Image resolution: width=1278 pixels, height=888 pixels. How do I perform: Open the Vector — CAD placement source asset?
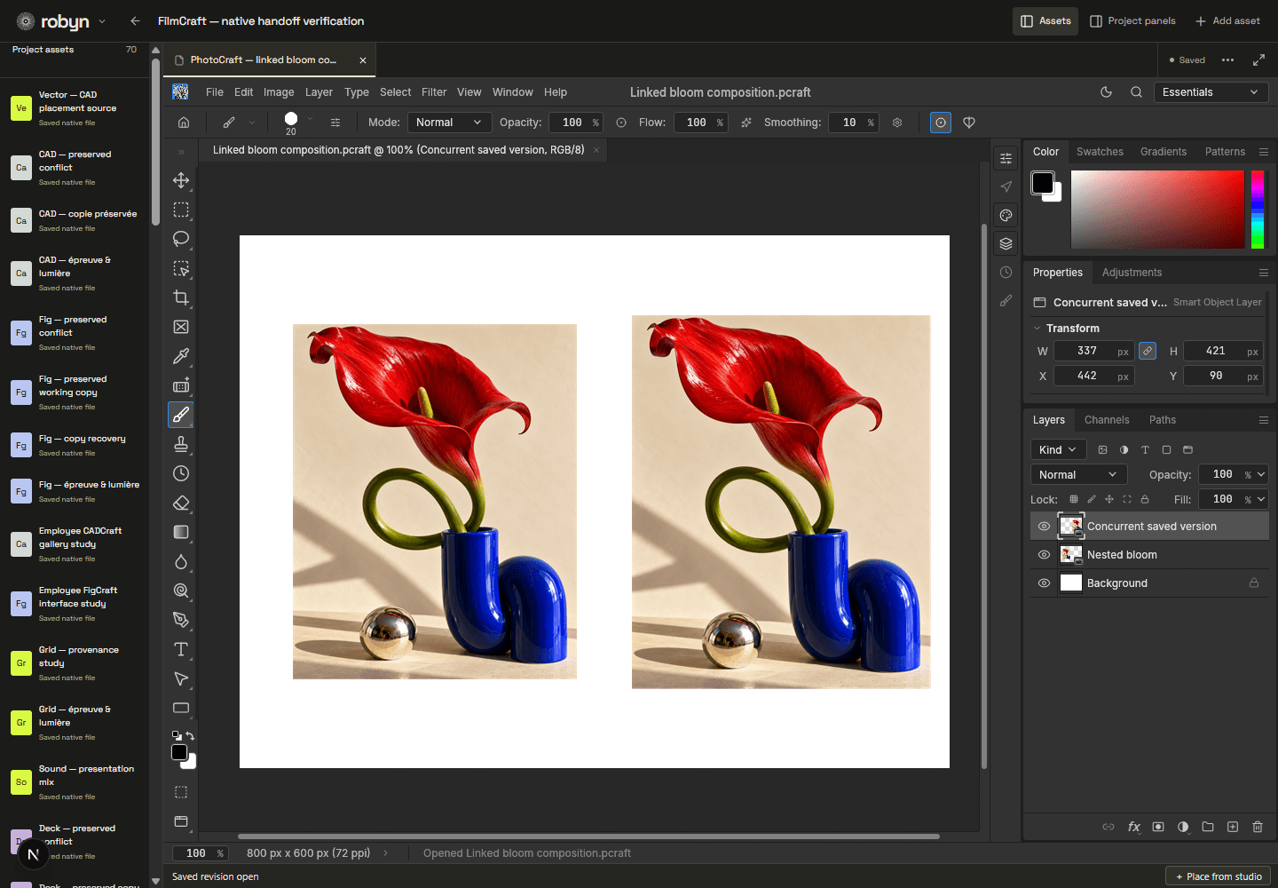[76, 108]
